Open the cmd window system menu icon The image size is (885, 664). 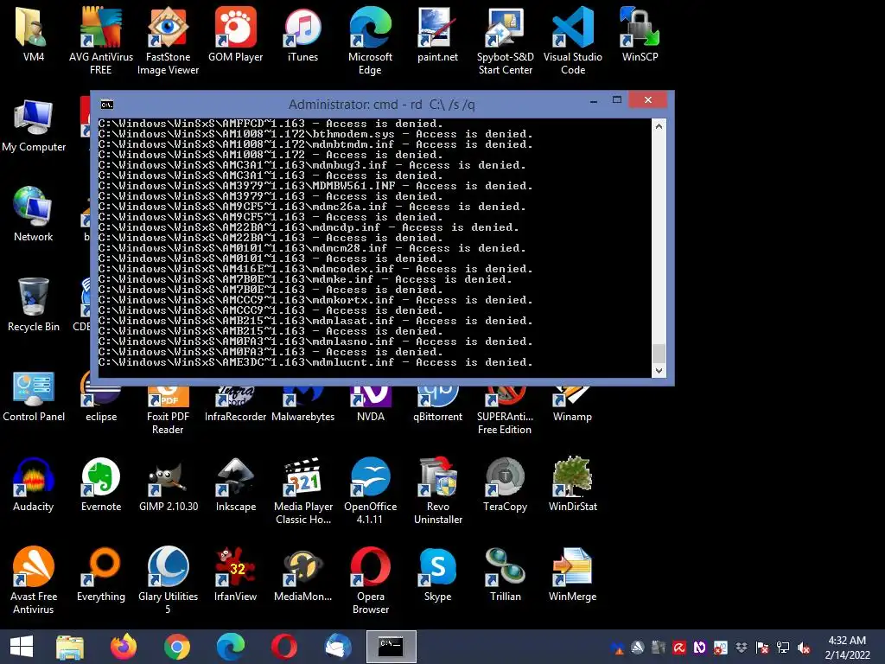click(106, 105)
